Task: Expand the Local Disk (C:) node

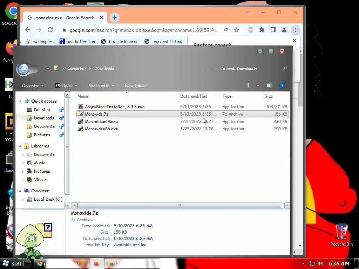Action: point(23,199)
